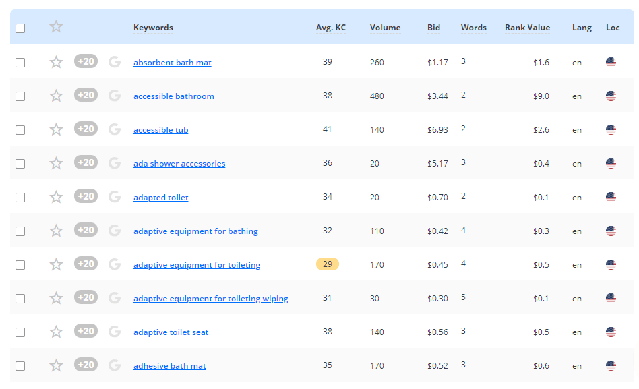Open adaptive equipment for toileting wiping link
The image size is (639, 389).
click(211, 299)
